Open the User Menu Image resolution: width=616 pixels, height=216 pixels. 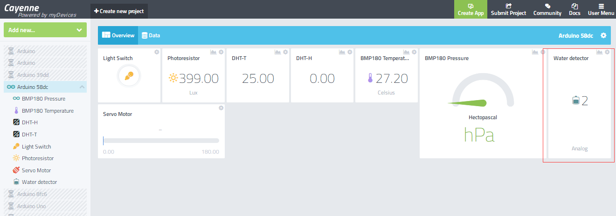click(601, 9)
